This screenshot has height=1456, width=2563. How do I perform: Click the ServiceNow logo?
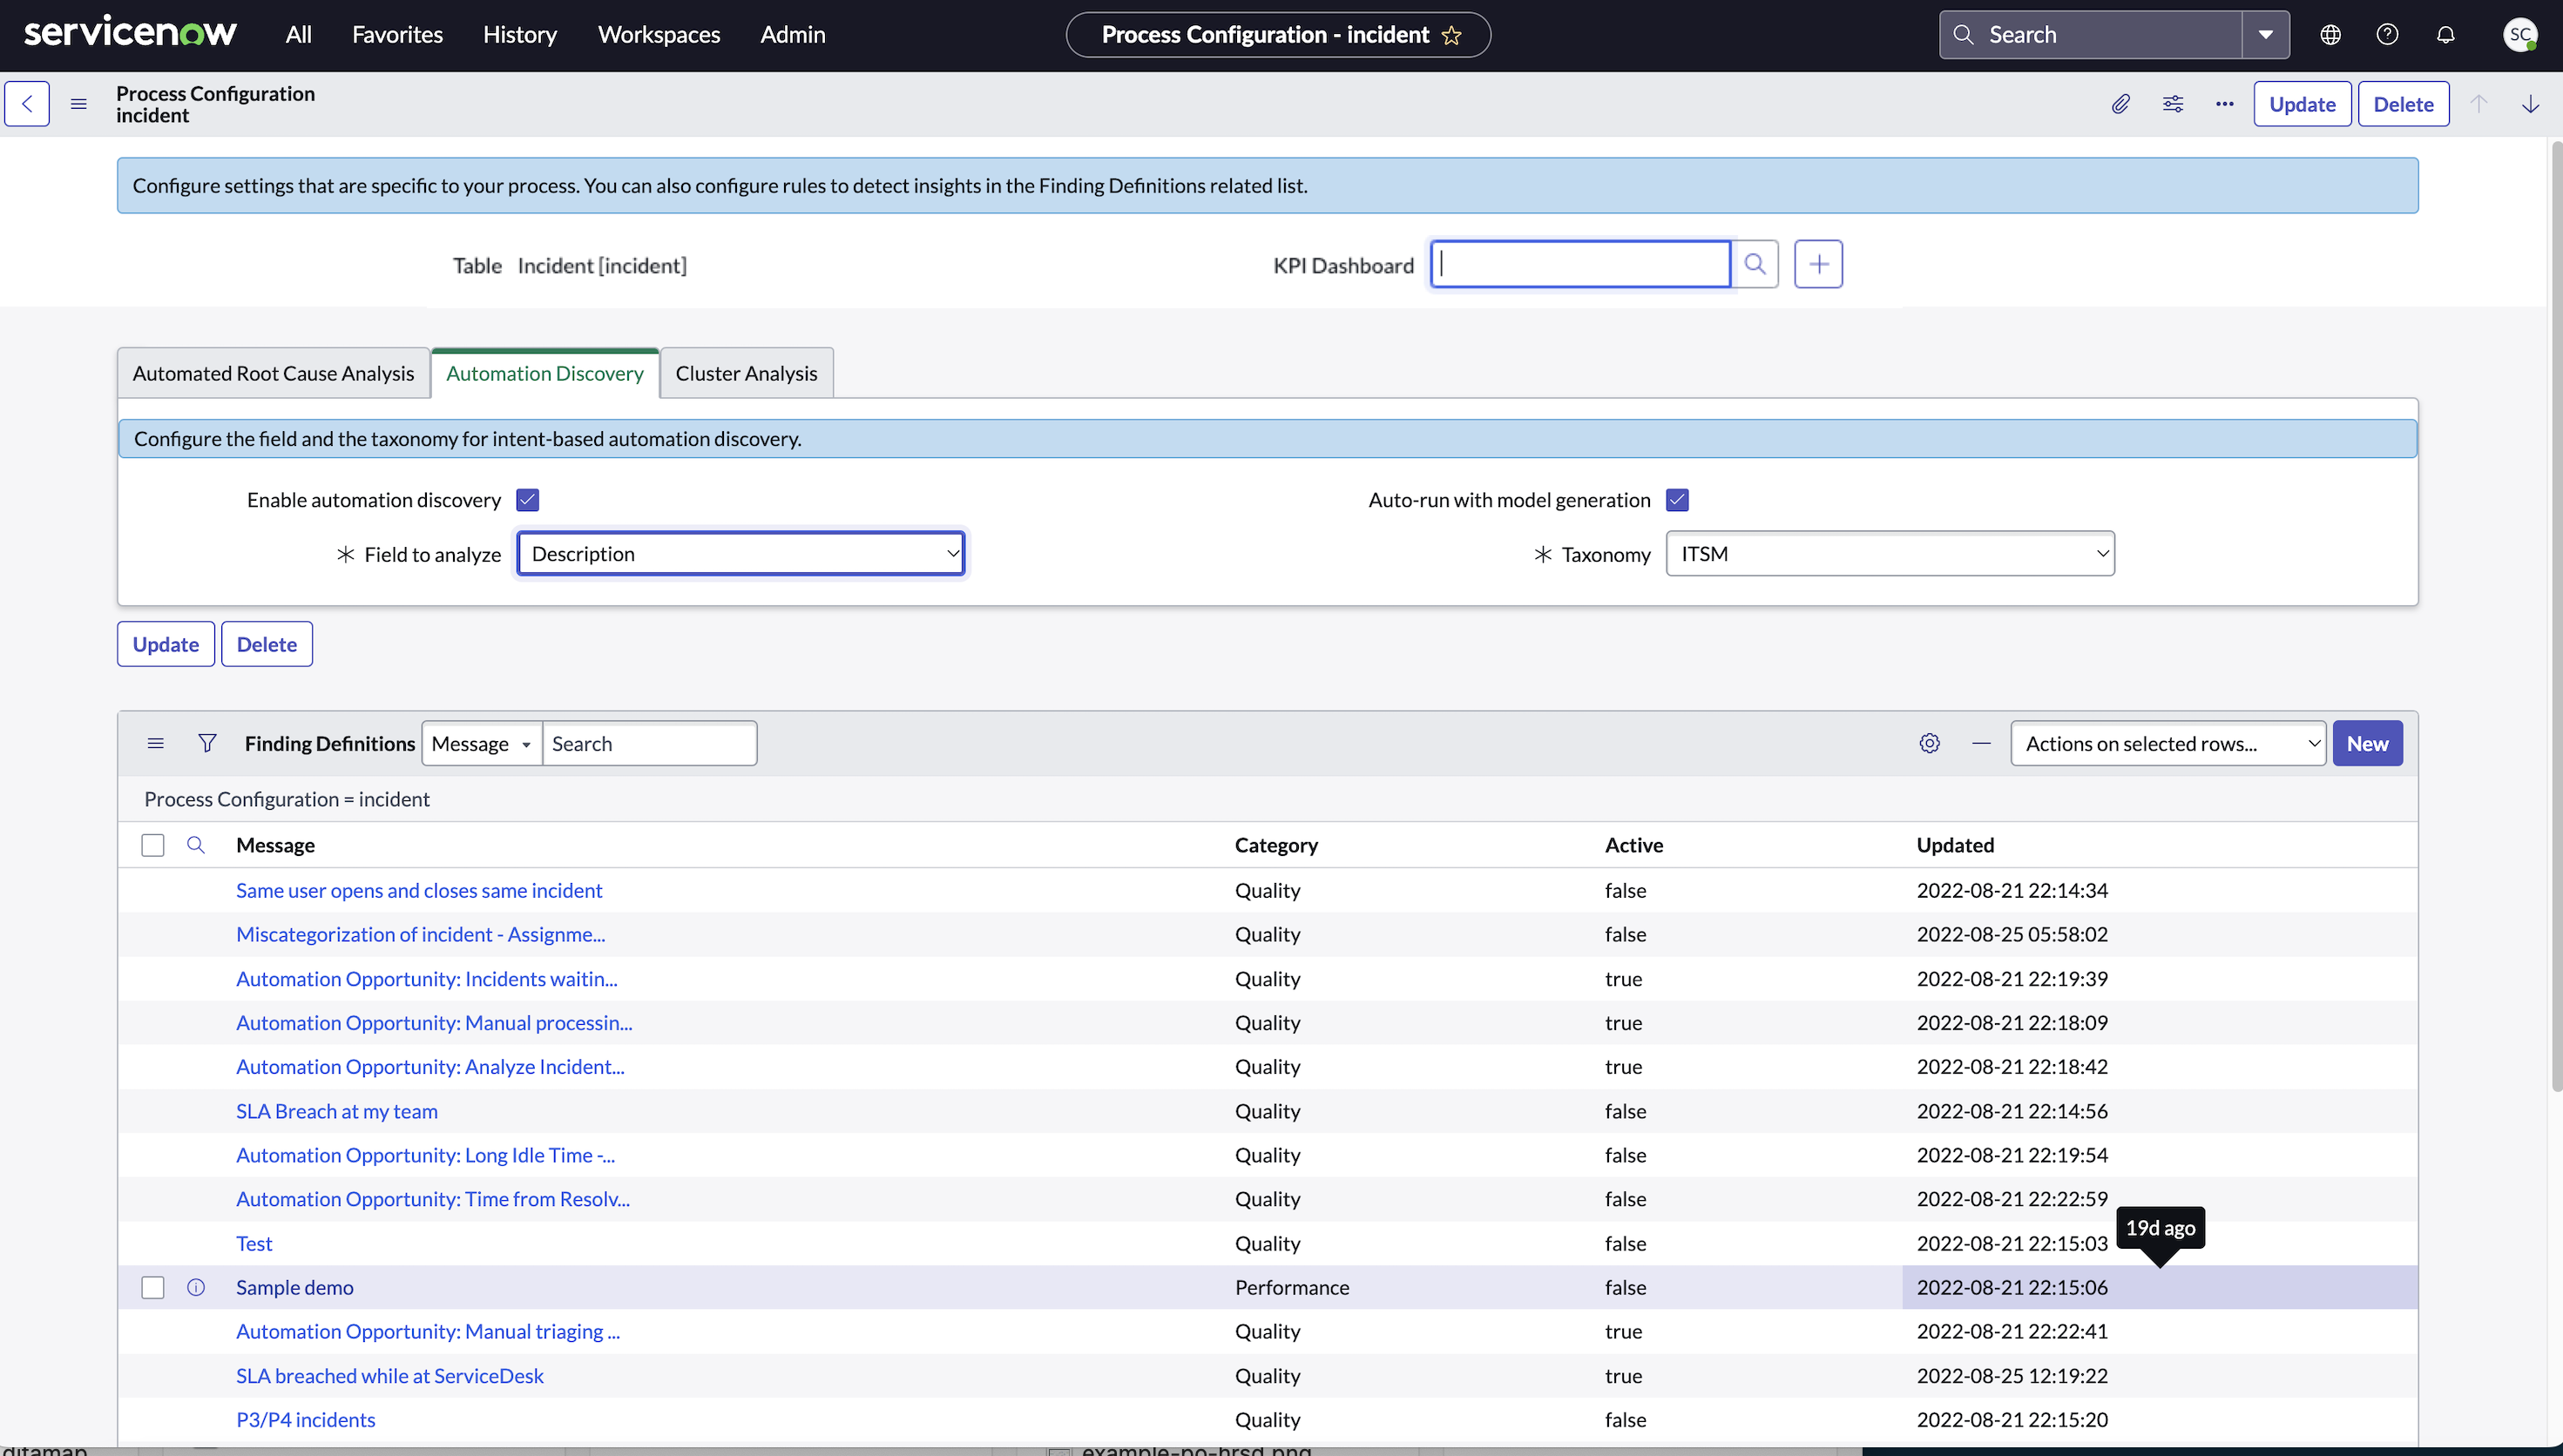click(130, 33)
